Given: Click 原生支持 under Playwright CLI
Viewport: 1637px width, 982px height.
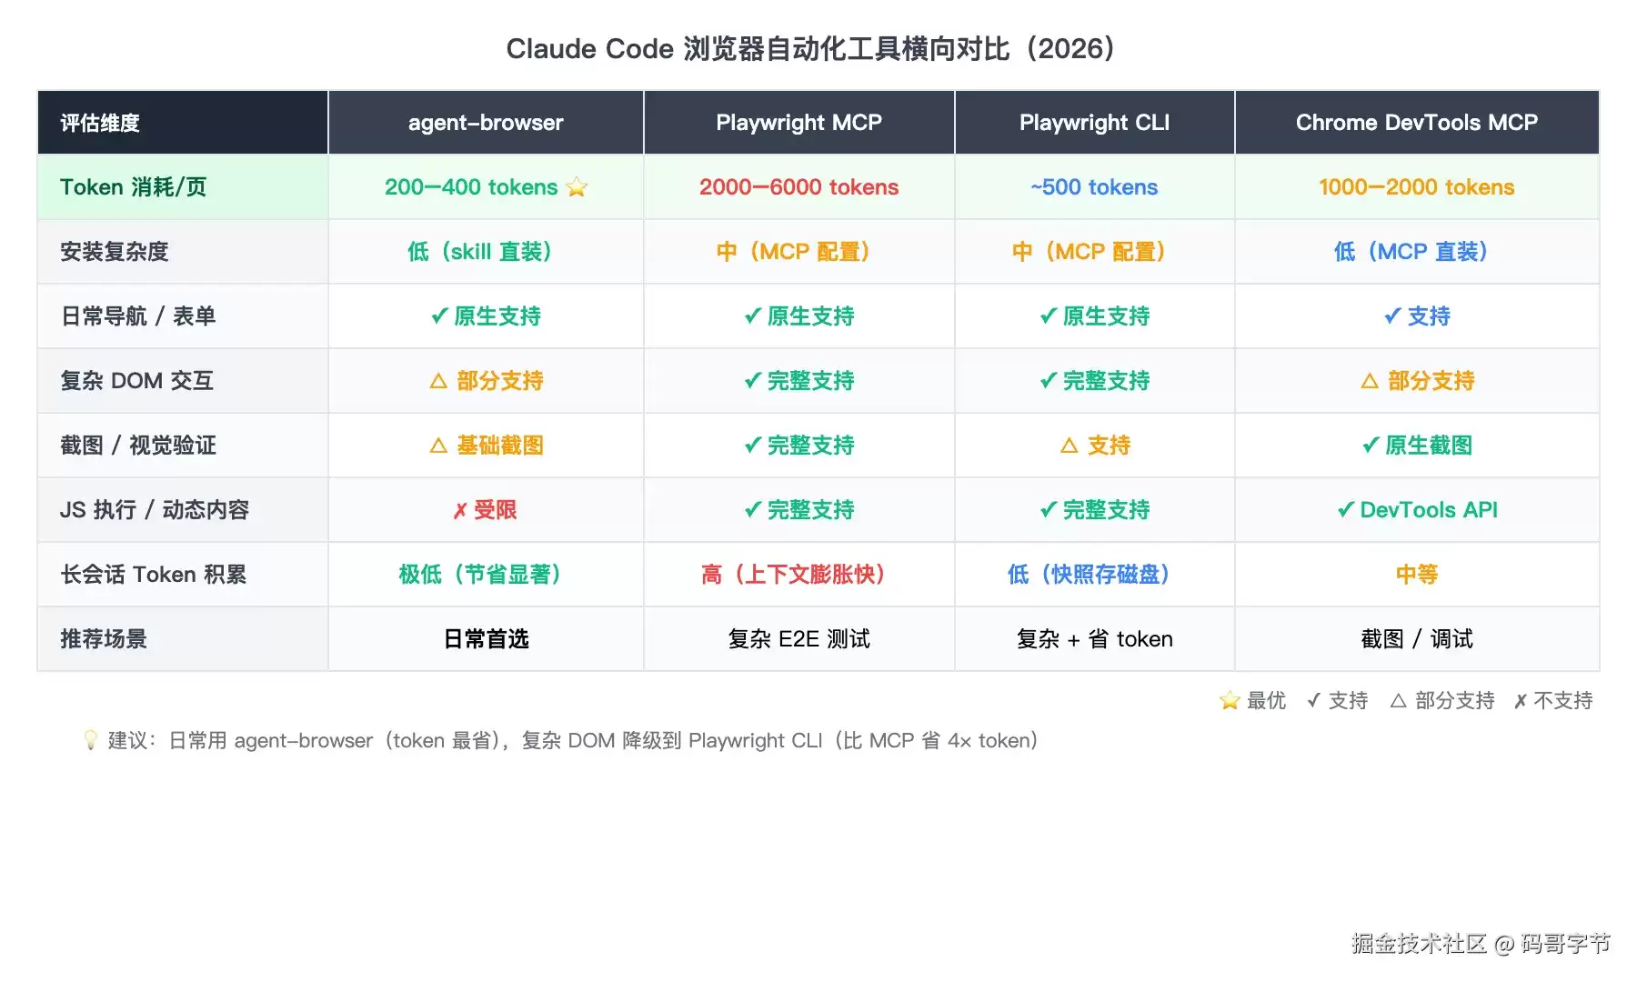Looking at the screenshot, I should (1094, 316).
